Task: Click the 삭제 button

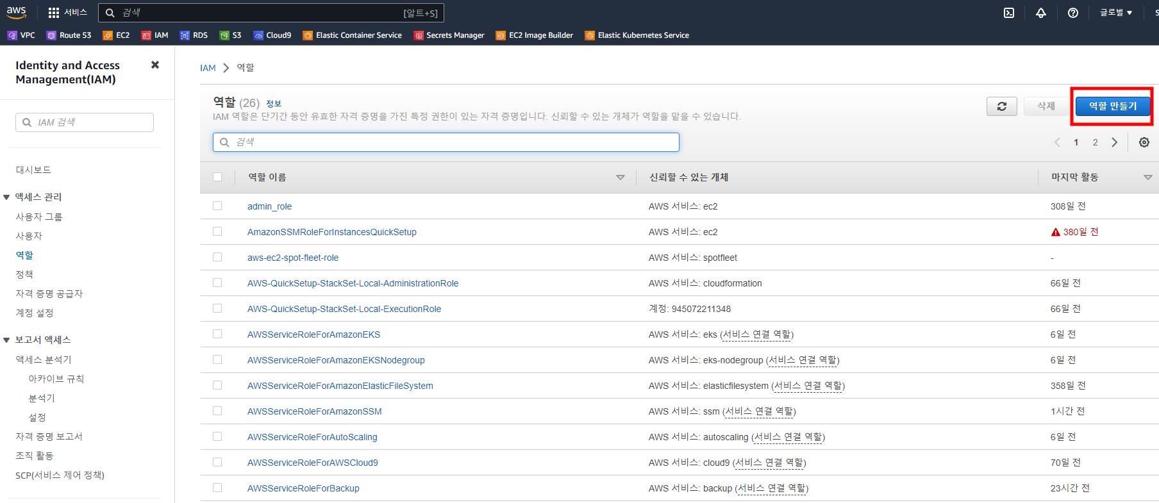Action: tap(1046, 106)
